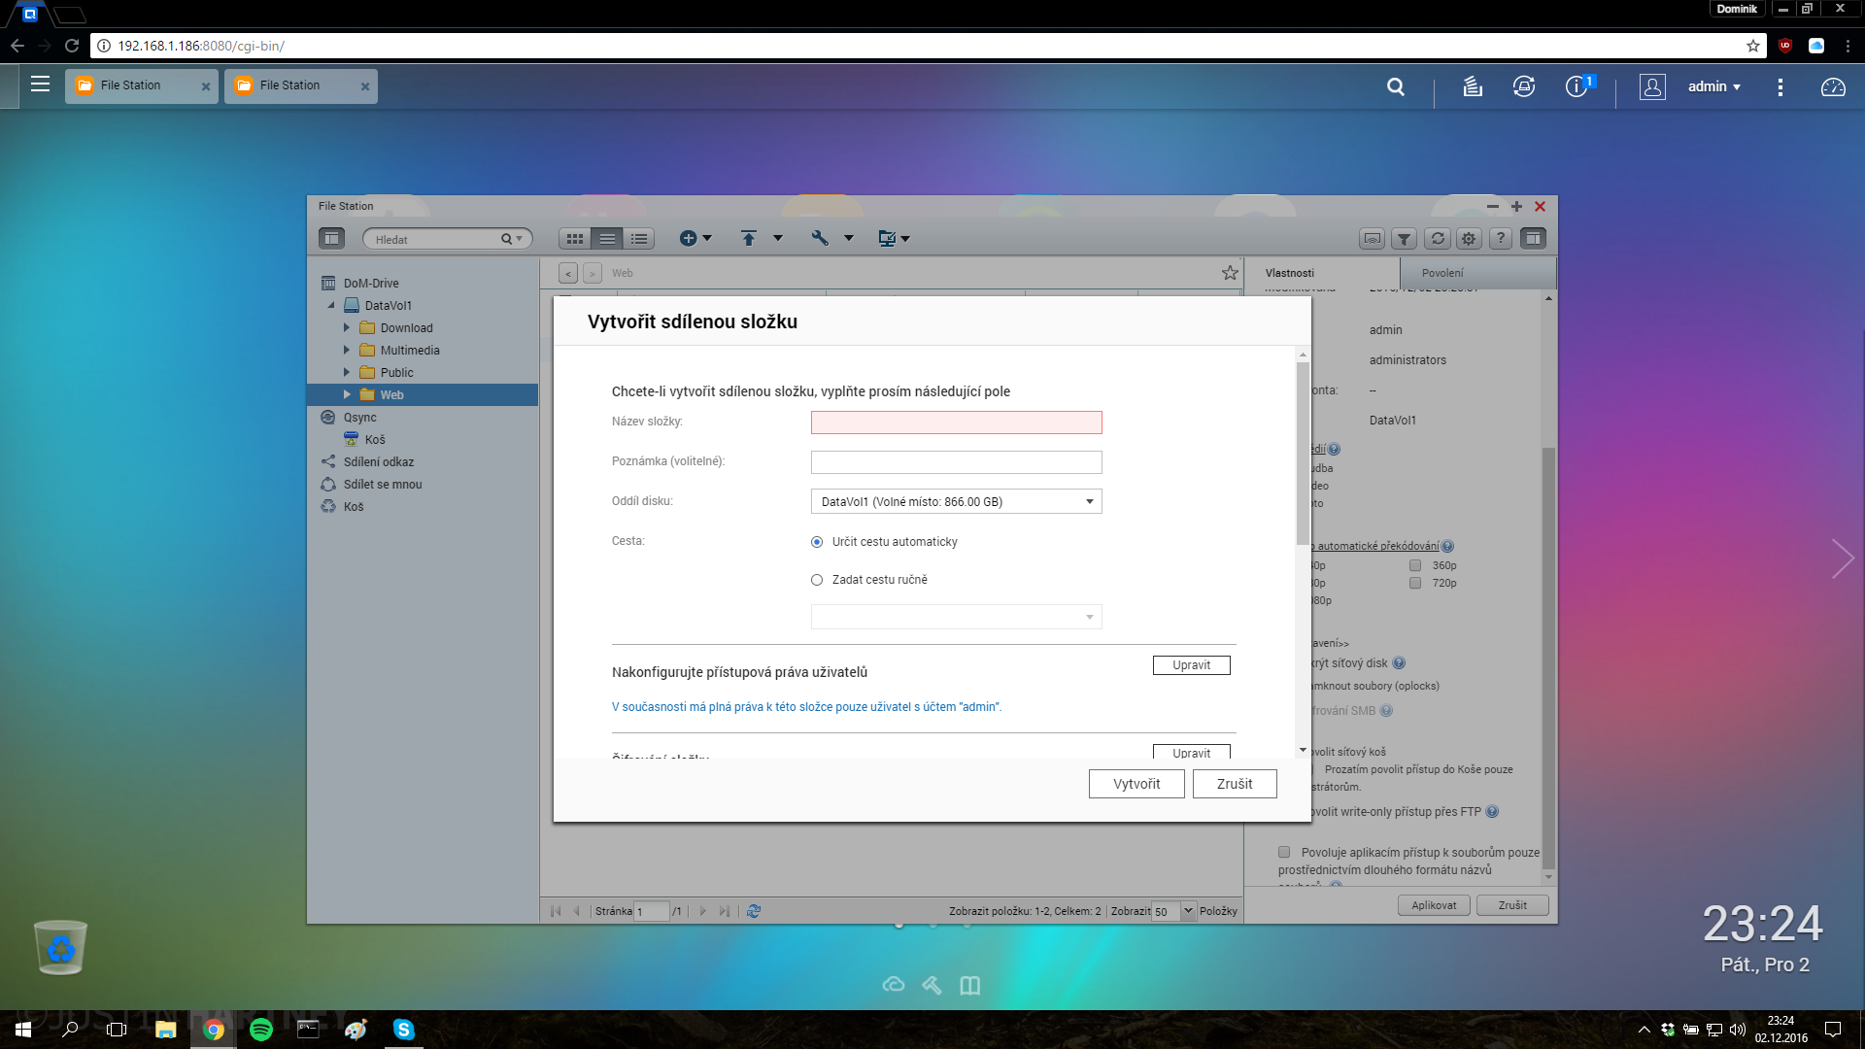1865x1049 pixels.
Task: Click Upravit next to user access rights
Action: pos(1191,665)
